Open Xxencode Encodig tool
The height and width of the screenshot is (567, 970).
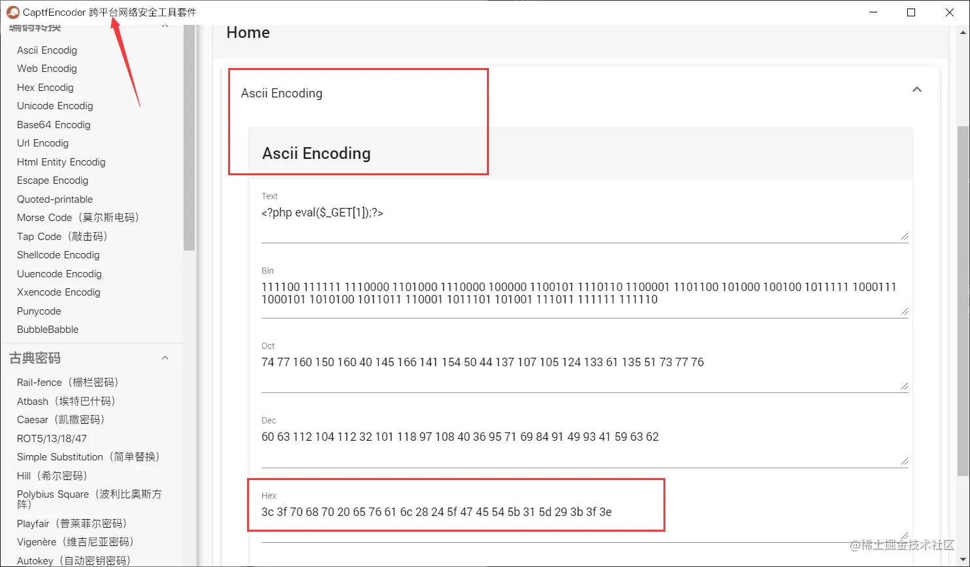59,292
